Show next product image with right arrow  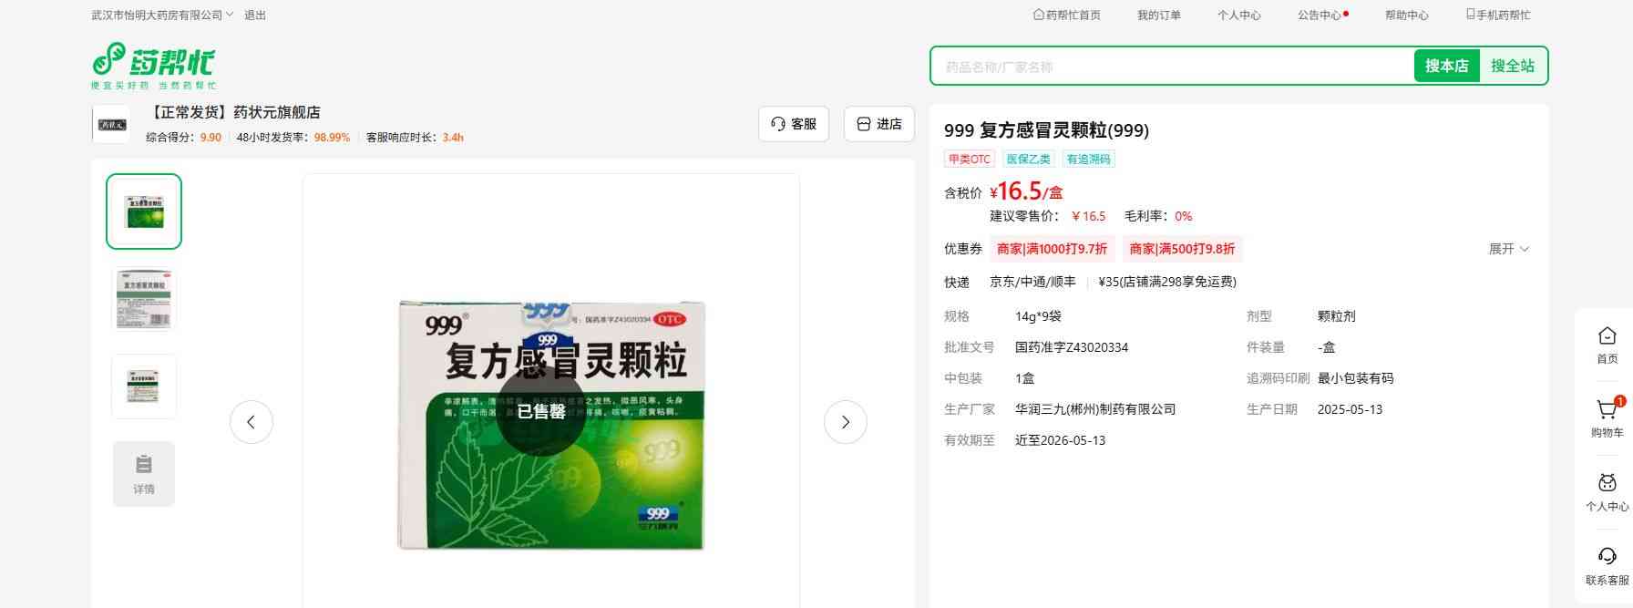(x=845, y=422)
